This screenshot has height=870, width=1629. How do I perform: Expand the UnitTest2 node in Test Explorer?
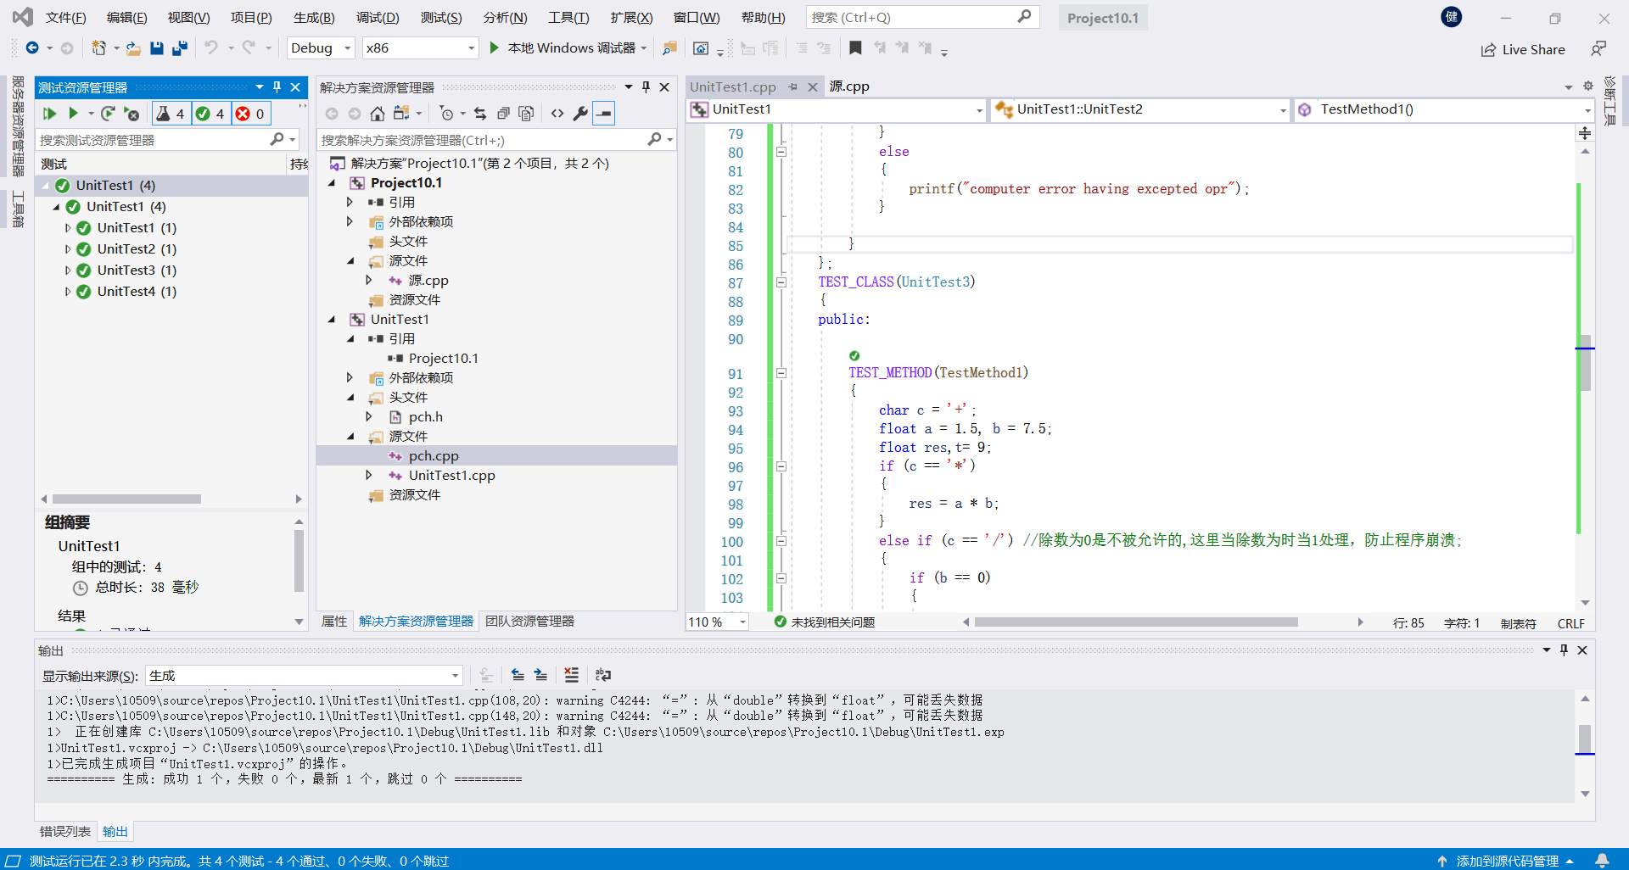click(x=68, y=249)
